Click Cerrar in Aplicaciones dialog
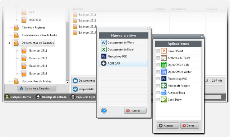This screenshot has height=138, width=230. tap(190, 125)
